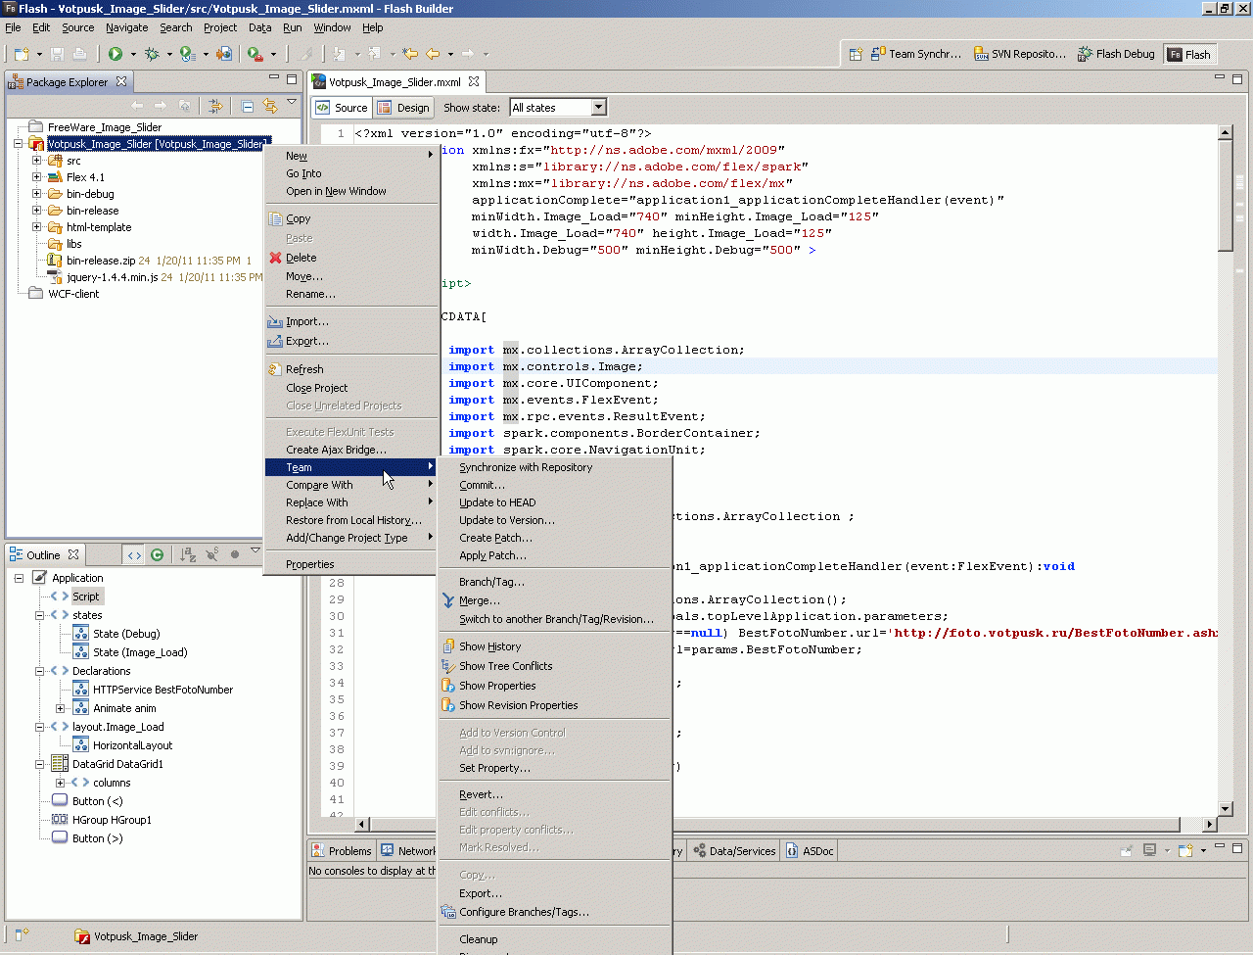Choose Show History in Team submenu
The image size is (1253, 955).
pos(489,646)
